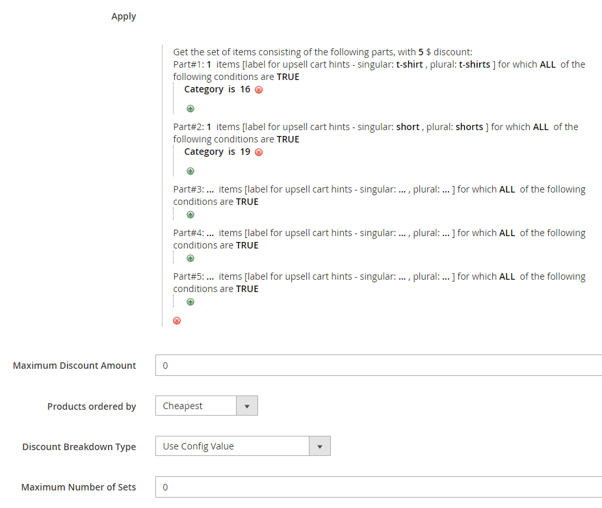Set the Part#4 singular label placeholder
Viewport: 602px width, 508px height.
coord(402,234)
